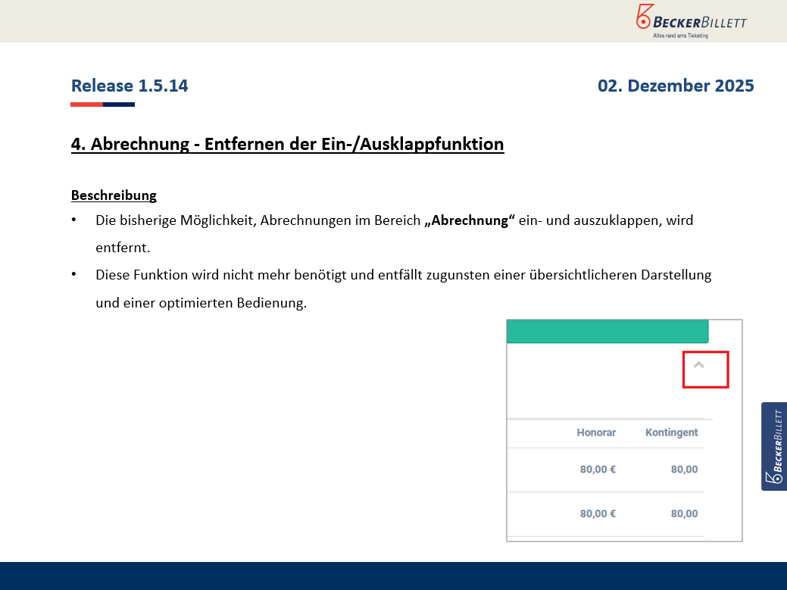Image resolution: width=787 pixels, height=590 pixels.
Task: Click the bold word „Abrechnung“ in first bullet
Action: (470, 220)
